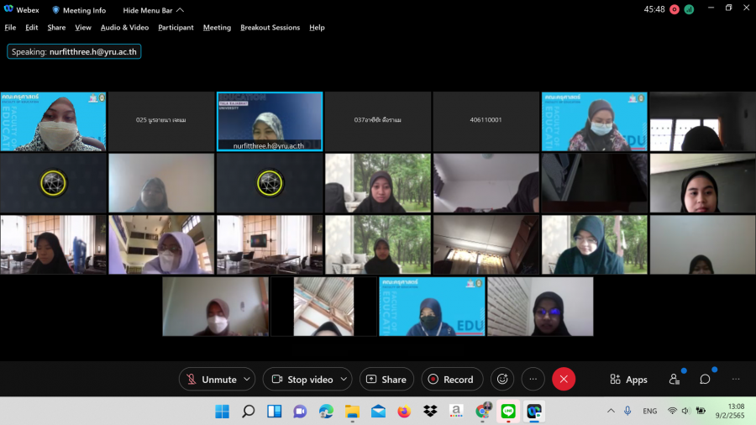
Task: Open the more options ellipsis button
Action: [x=533, y=380]
